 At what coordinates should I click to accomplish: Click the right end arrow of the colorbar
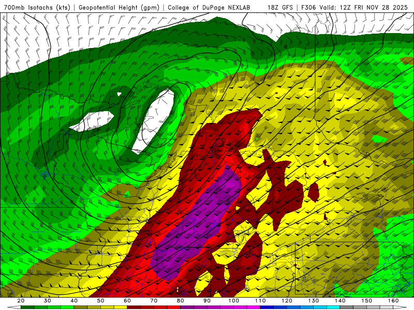(400, 307)
